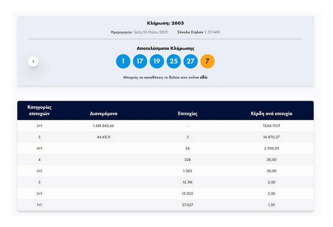
Task: Click the distributed amount 1.681.860,66
Action: tap(104, 125)
